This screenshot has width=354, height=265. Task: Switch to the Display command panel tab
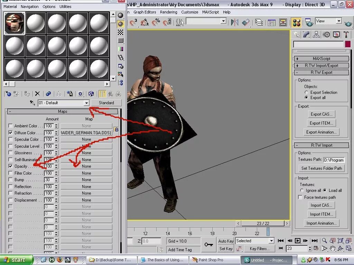click(x=336, y=35)
